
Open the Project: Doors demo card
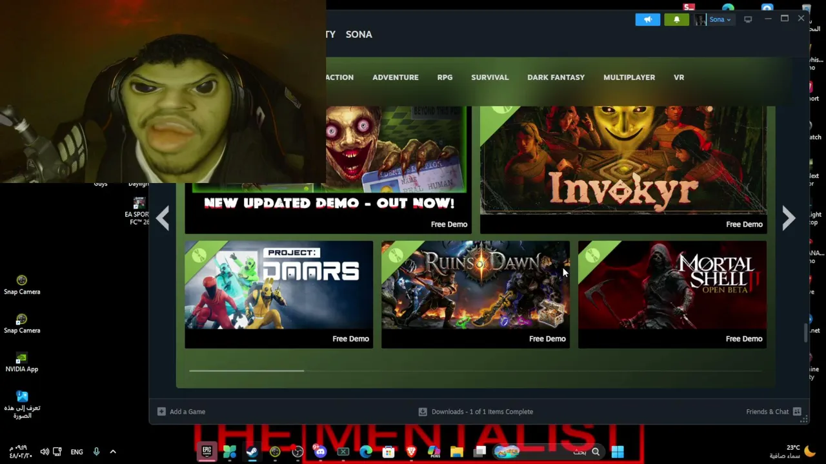(279, 295)
